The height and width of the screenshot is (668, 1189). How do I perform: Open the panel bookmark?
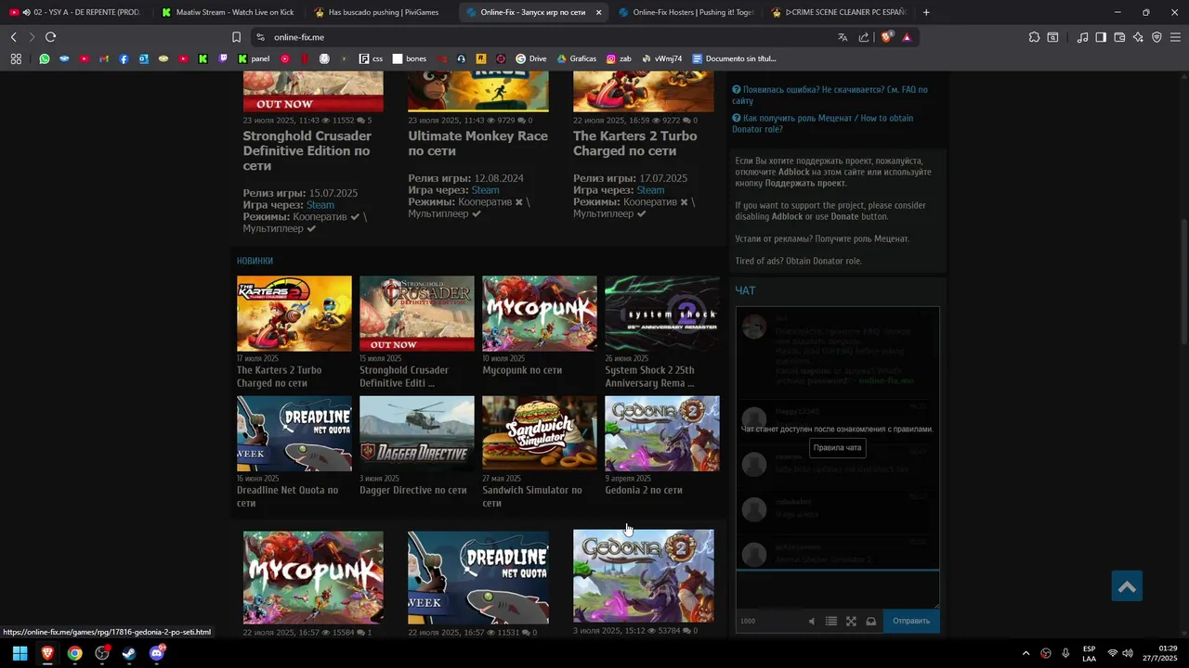click(x=254, y=58)
